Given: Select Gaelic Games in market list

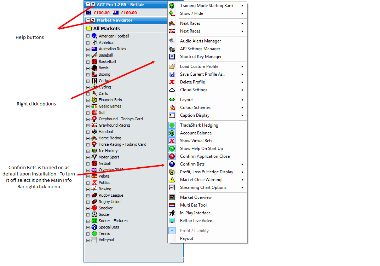Looking at the screenshot, I should [110, 106].
